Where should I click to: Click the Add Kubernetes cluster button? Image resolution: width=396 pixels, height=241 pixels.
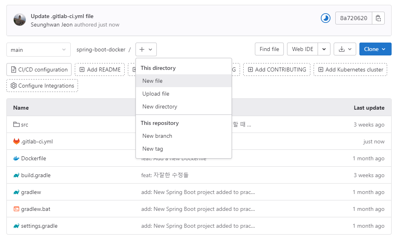click(350, 69)
